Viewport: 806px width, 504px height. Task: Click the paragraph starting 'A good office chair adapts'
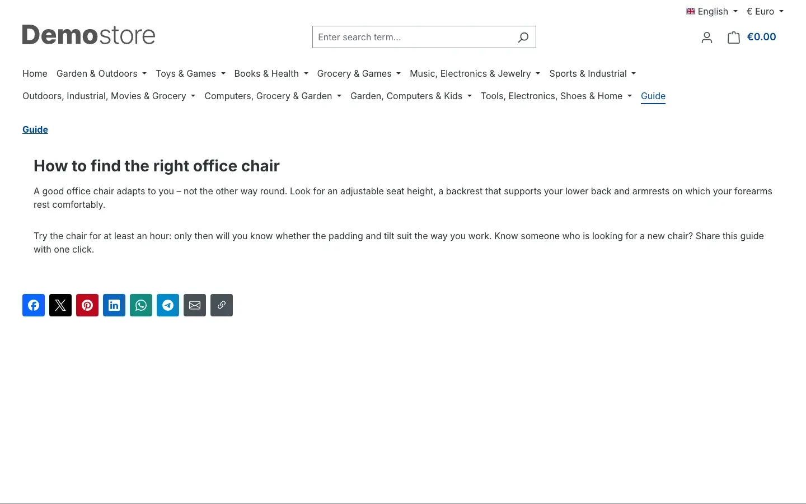(x=403, y=198)
